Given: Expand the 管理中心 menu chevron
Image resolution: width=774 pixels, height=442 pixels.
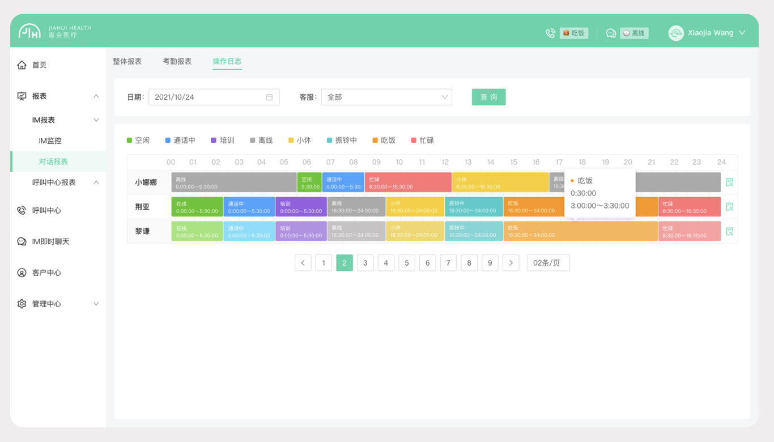Looking at the screenshot, I should click(96, 304).
